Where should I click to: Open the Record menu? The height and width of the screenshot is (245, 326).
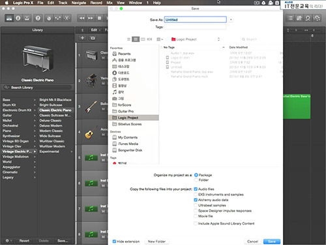96,3
